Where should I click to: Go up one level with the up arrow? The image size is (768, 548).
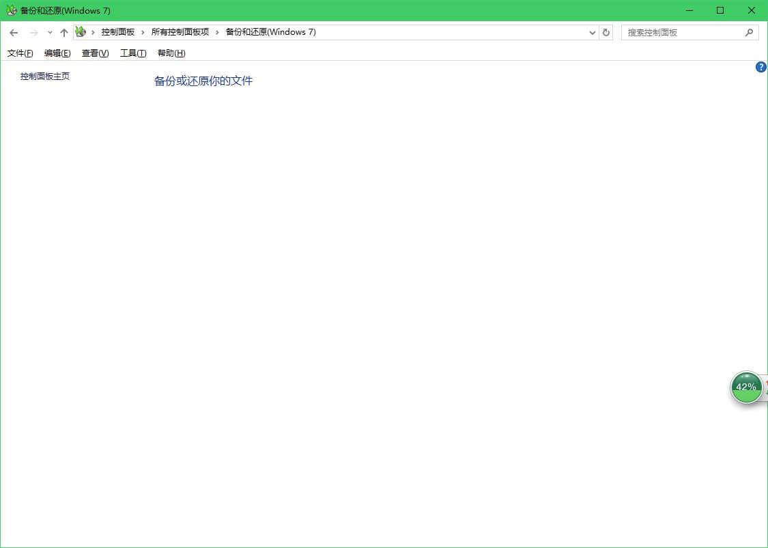point(64,33)
